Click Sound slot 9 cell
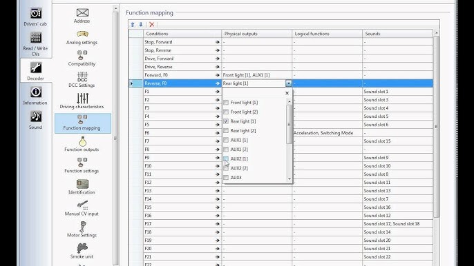Viewport: 474px width, 266px height. pyautogui.click(x=397, y=158)
